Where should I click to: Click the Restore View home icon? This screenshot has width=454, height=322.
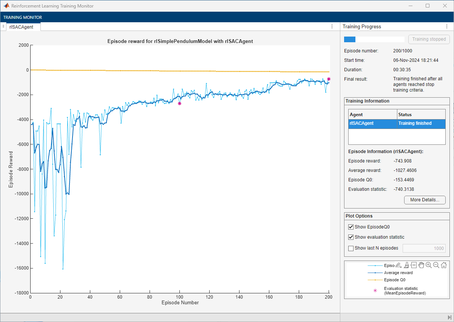point(444,265)
